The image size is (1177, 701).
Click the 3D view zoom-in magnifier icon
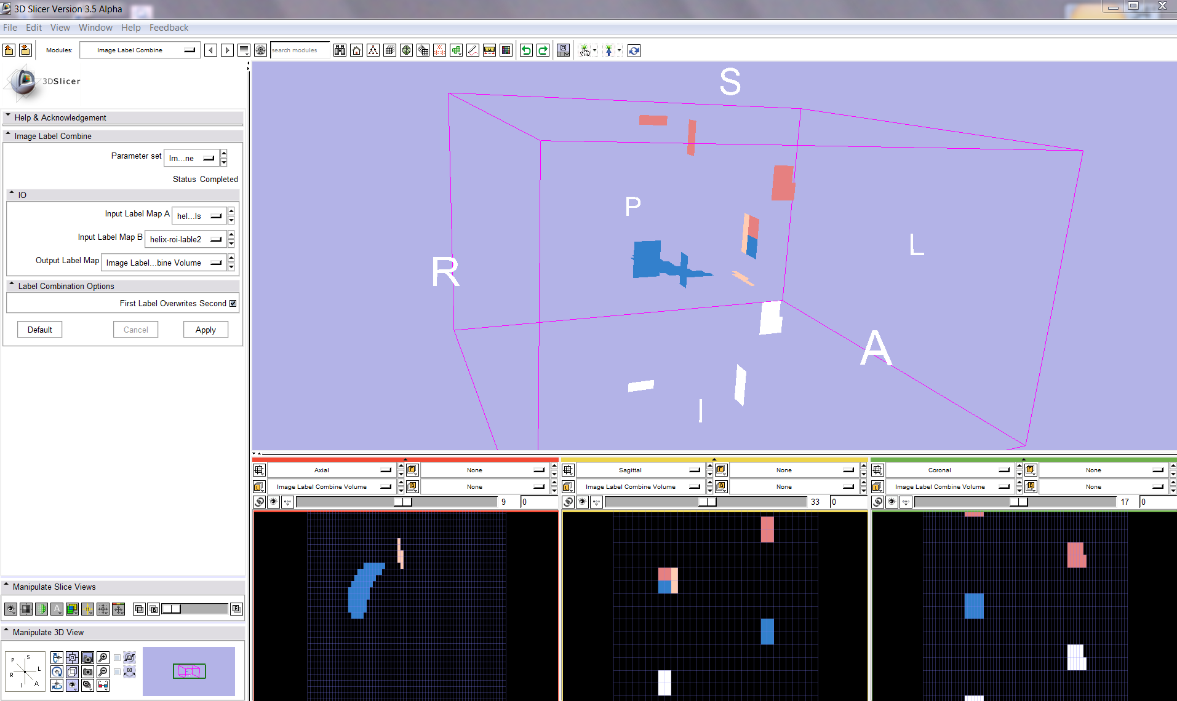pos(103,658)
